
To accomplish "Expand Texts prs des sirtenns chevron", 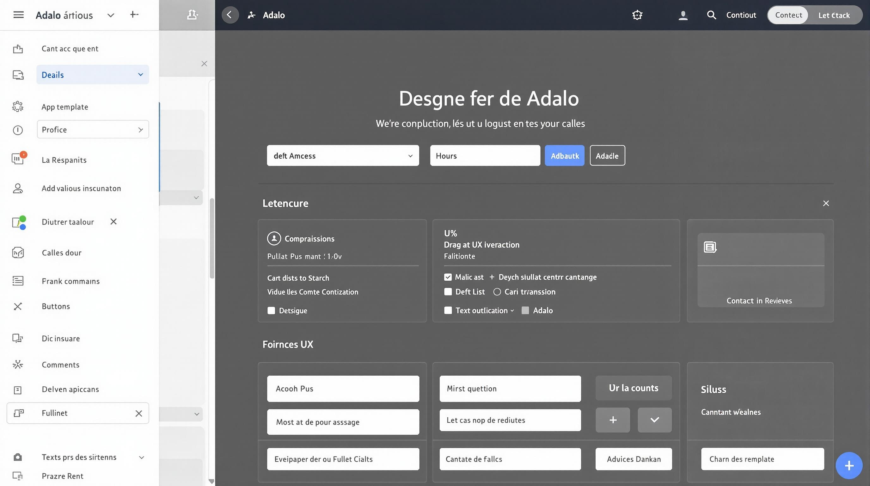I will pyautogui.click(x=142, y=458).
